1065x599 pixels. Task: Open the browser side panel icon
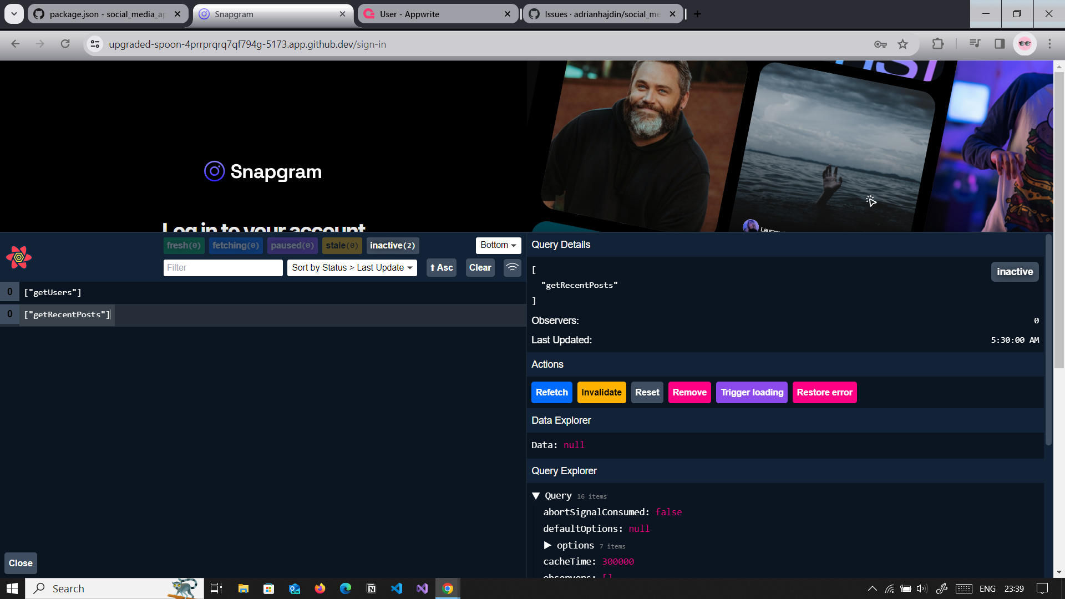pyautogui.click(x=999, y=44)
